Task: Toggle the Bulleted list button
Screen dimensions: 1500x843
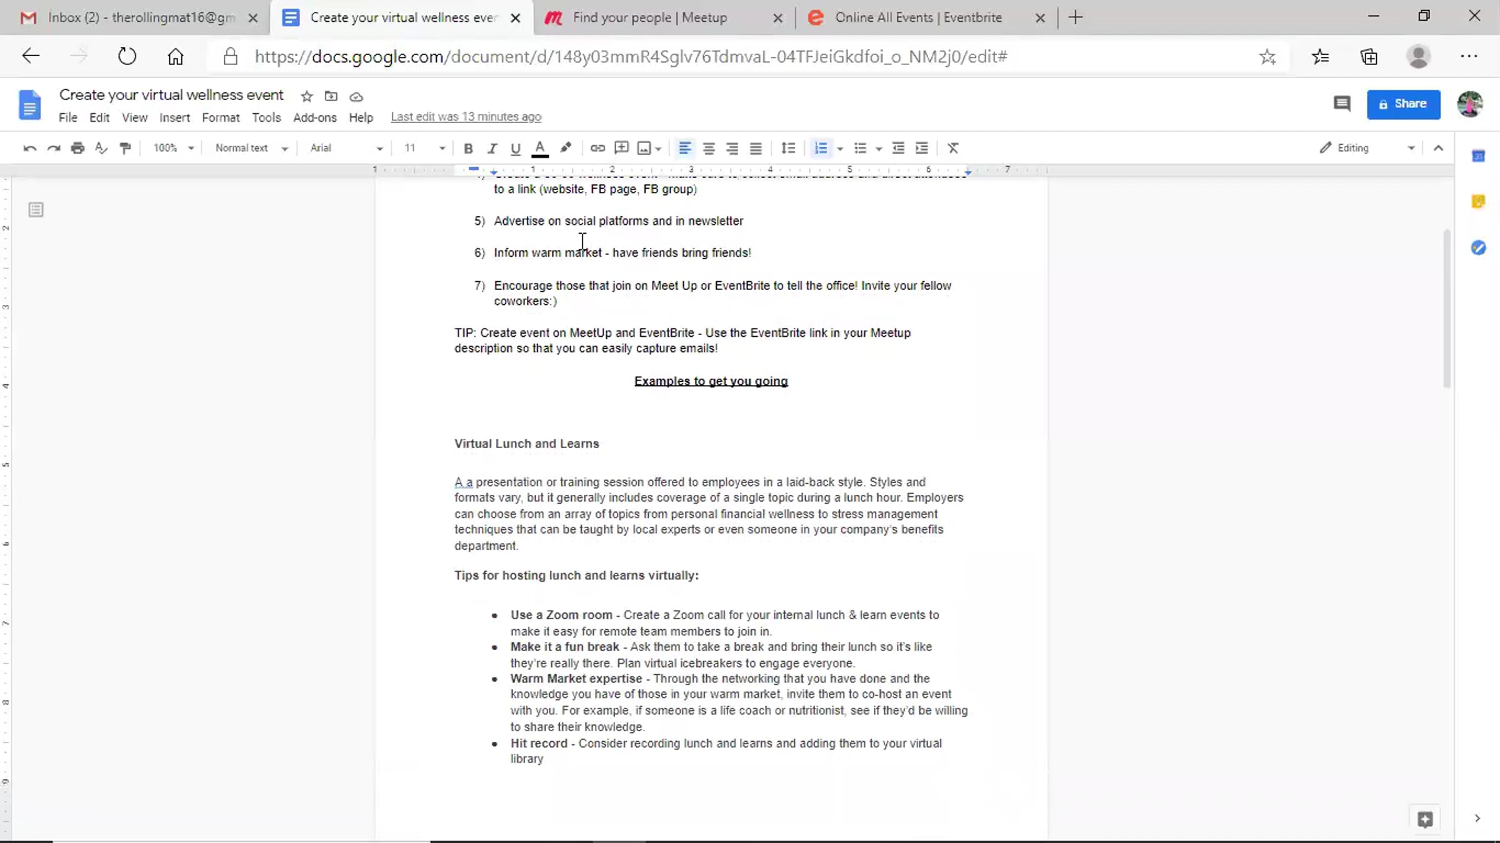Action: tap(860, 148)
